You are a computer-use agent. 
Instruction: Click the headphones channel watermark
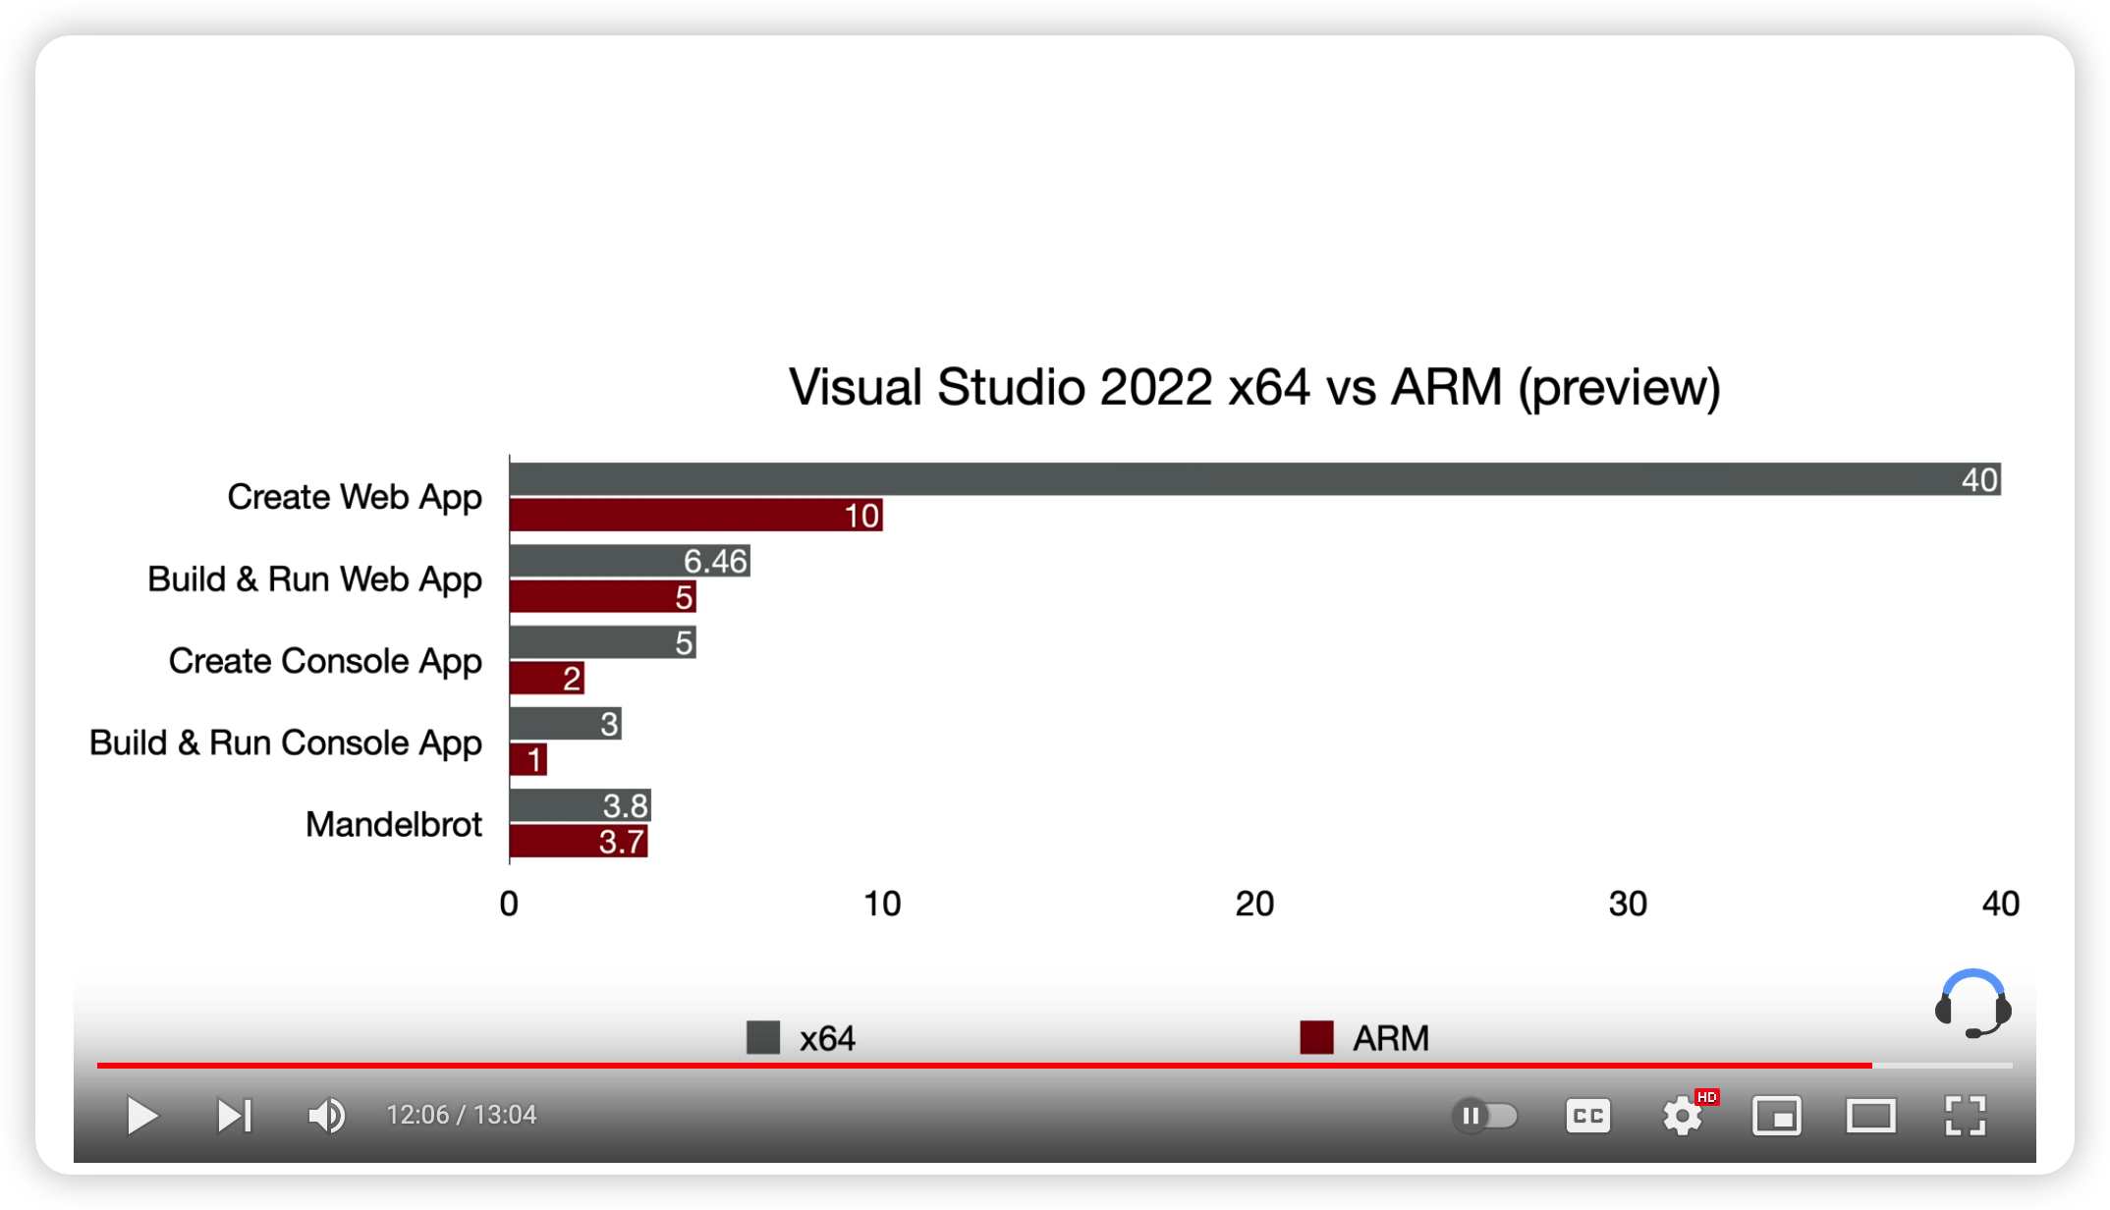[x=1972, y=1004]
